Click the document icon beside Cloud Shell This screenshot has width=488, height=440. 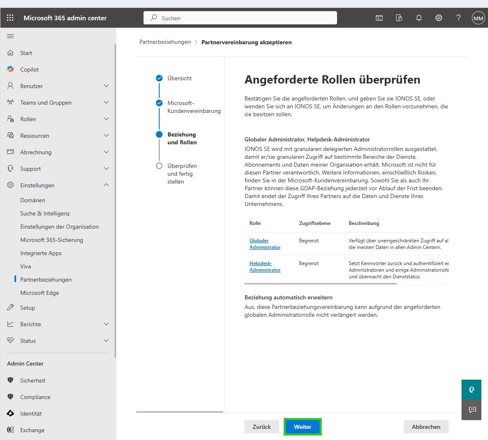click(x=399, y=18)
